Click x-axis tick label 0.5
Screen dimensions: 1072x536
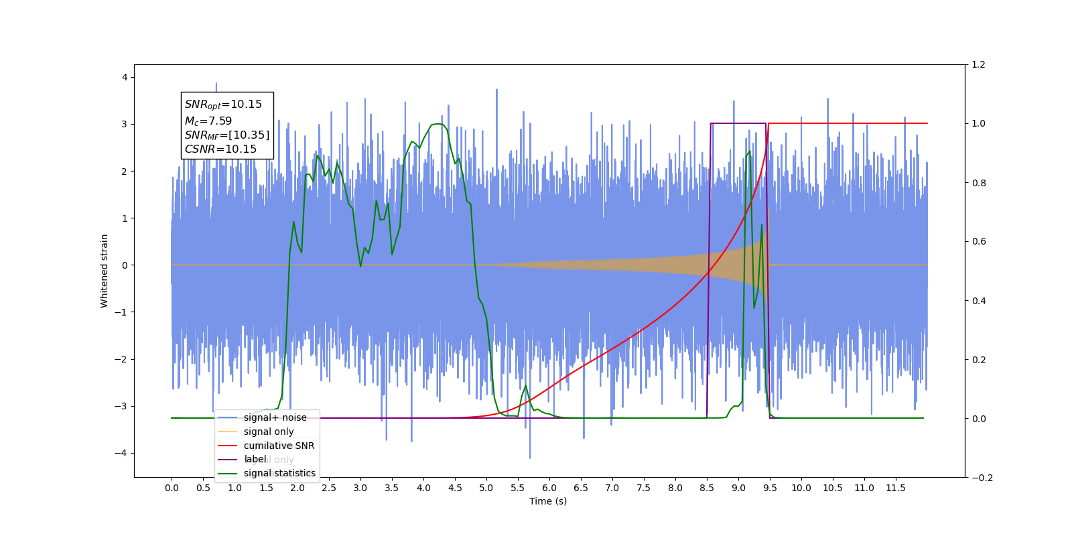coord(203,488)
